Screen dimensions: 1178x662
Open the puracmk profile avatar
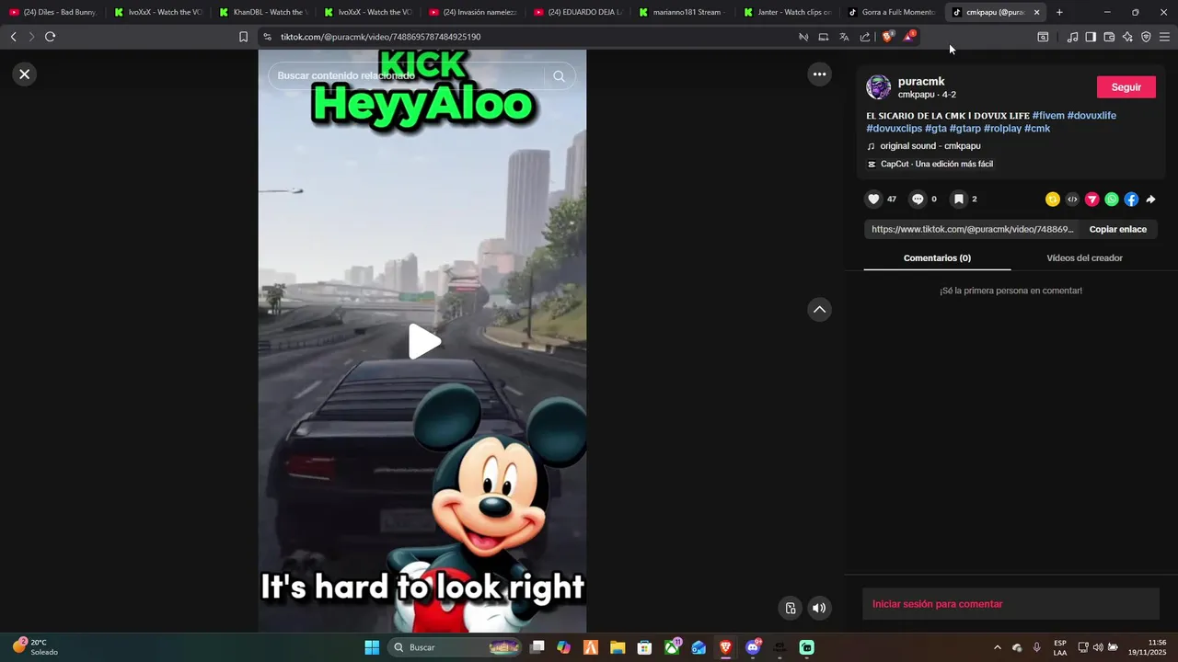click(879, 87)
